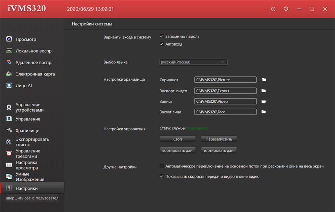
Task: Browse folder for Захват лица path
Action: pyautogui.click(x=264, y=112)
